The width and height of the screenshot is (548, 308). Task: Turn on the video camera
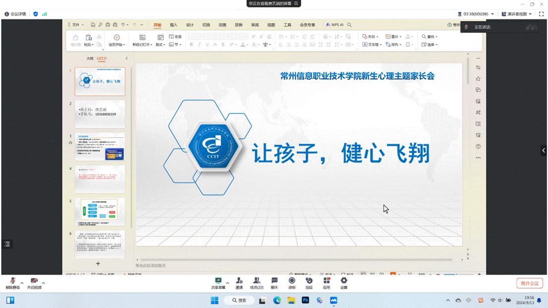coord(34,283)
